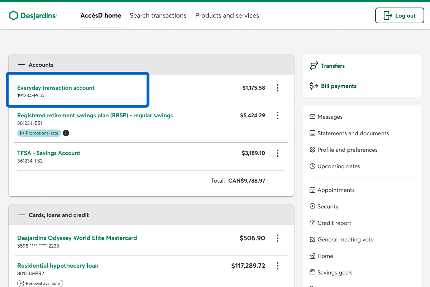Click the $5,424.29 RRSP balance
The image size is (430, 287).
pos(253,116)
